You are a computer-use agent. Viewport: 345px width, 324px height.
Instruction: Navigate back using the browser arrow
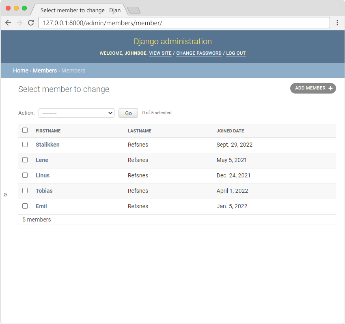(x=8, y=23)
